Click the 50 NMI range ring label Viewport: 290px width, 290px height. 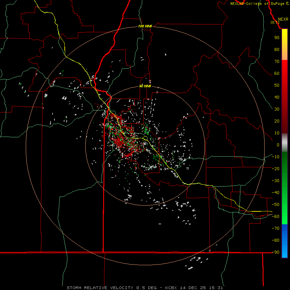tap(145, 86)
